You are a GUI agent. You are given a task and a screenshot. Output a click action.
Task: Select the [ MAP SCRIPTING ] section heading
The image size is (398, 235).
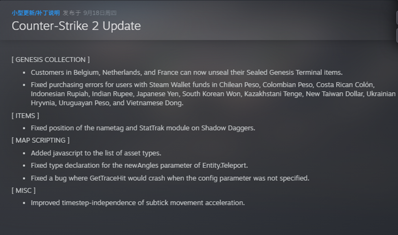click(x=40, y=140)
